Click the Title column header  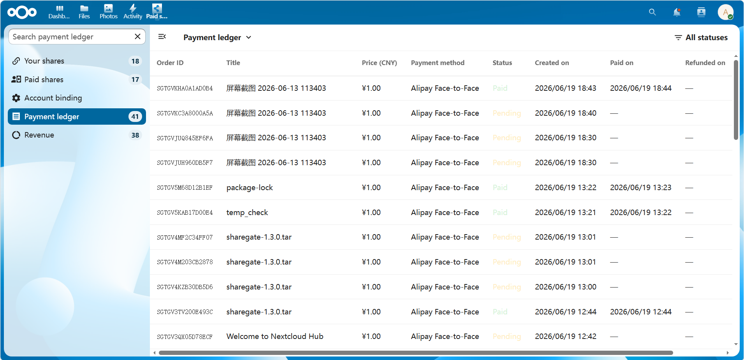233,63
